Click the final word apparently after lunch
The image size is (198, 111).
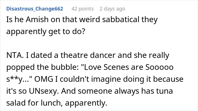[85, 103]
